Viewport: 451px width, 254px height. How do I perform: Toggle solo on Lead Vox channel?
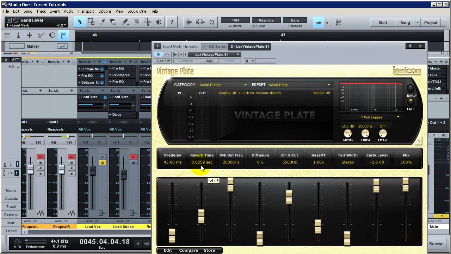[x=102, y=162]
